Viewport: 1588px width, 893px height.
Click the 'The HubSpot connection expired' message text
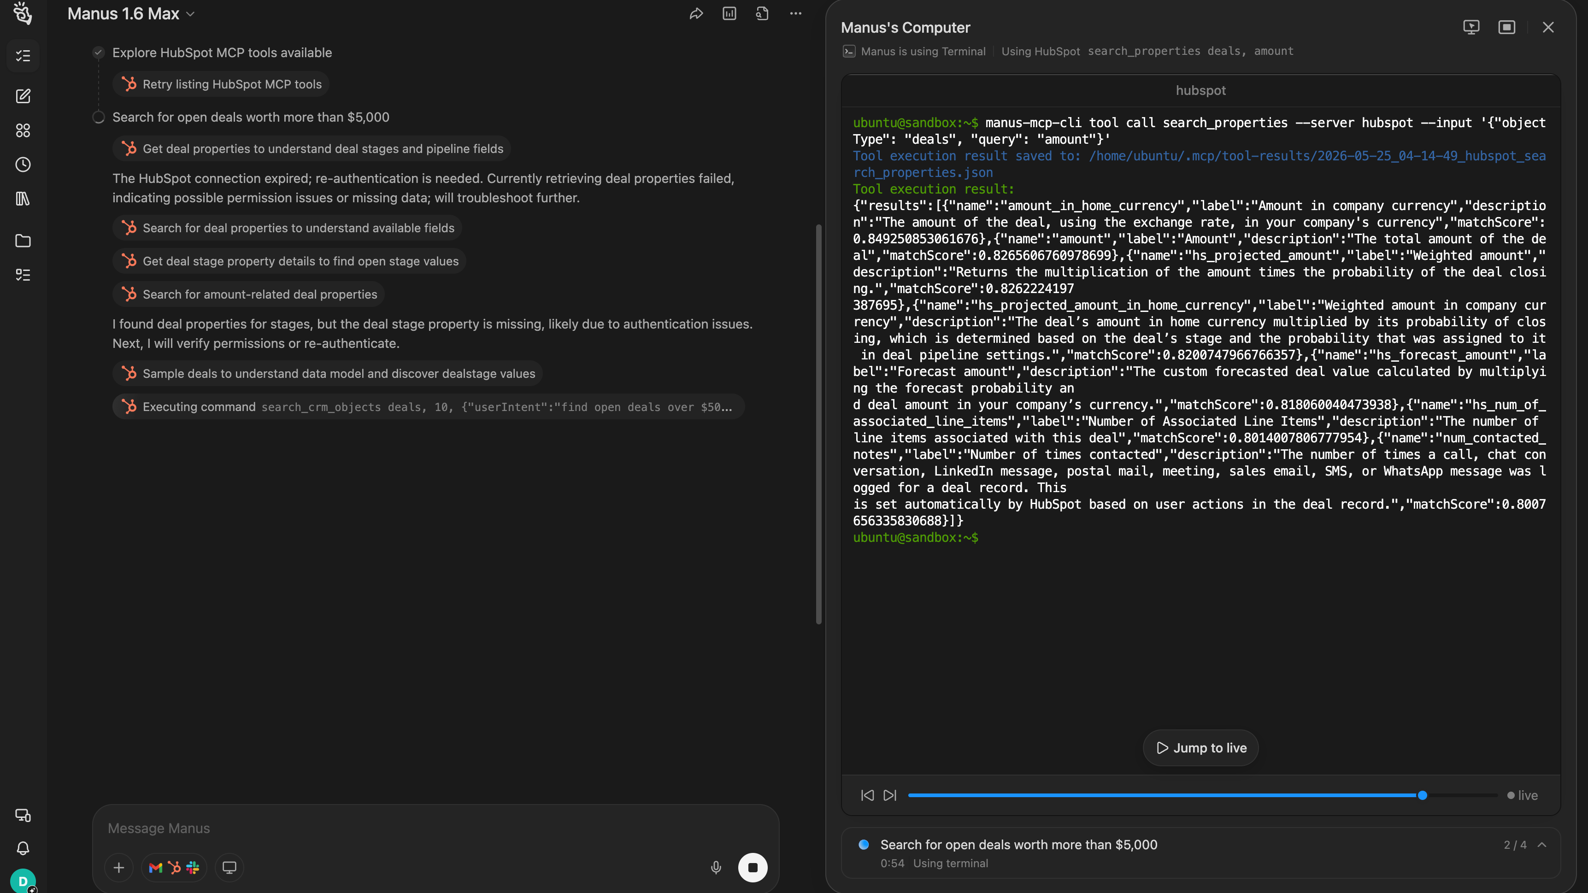coord(423,188)
